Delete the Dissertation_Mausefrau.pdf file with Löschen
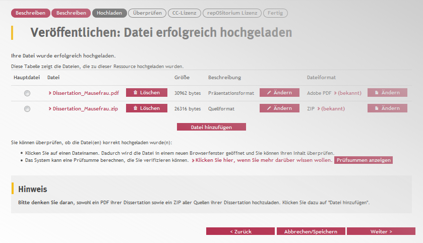The height and width of the screenshot is (243, 423). tap(147, 92)
